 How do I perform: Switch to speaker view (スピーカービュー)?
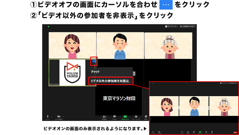coord(171,26)
